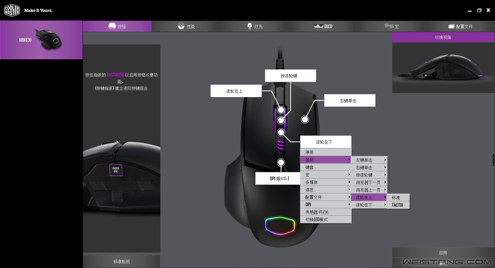Viewport: 495px width, 268px height.
Task: Click the bulb icon on 灯光 tab
Action: click(x=250, y=26)
